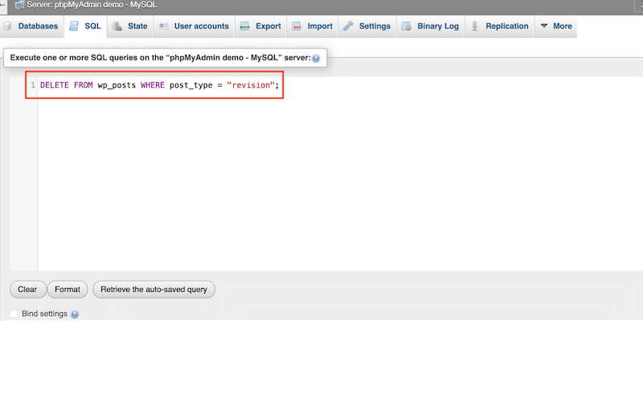This screenshot has width=643, height=403.
Task: Click the Format button
Action: point(68,290)
